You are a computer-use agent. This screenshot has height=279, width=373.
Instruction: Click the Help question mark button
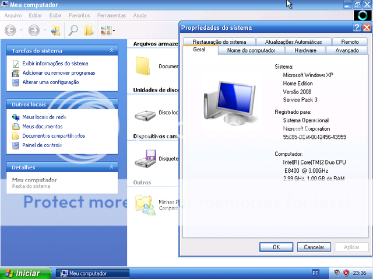click(356, 27)
